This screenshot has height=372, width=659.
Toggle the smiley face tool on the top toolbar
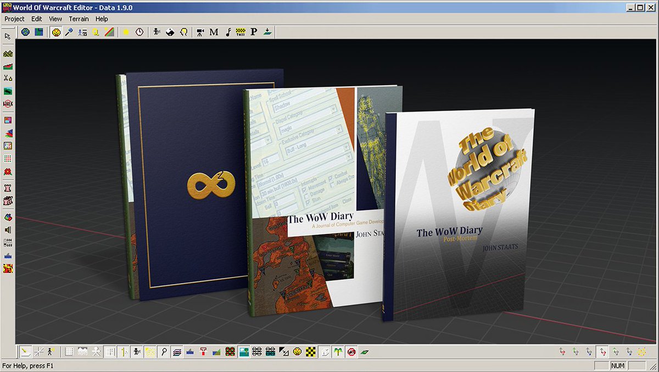click(55, 31)
